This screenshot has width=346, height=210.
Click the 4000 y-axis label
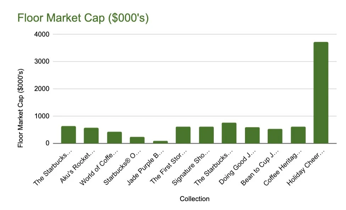42,34
